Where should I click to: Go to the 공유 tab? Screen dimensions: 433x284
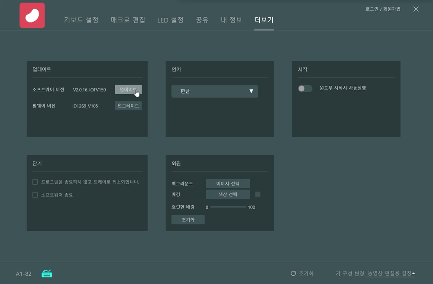(202, 20)
